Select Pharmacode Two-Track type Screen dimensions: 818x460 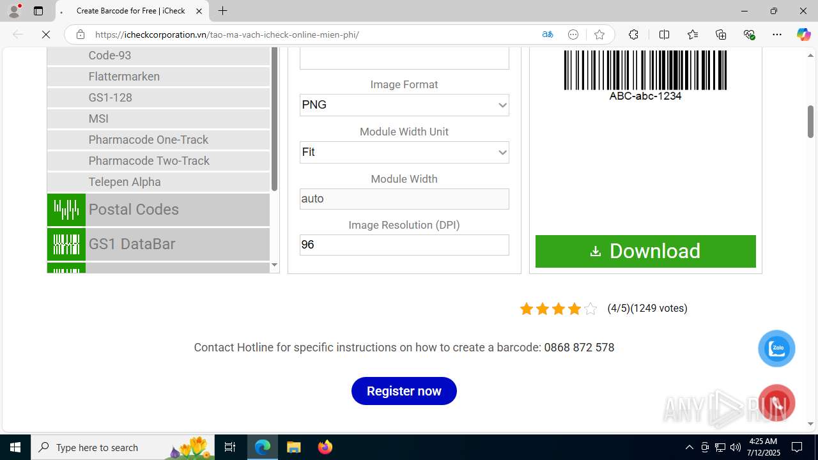[x=158, y=161]
